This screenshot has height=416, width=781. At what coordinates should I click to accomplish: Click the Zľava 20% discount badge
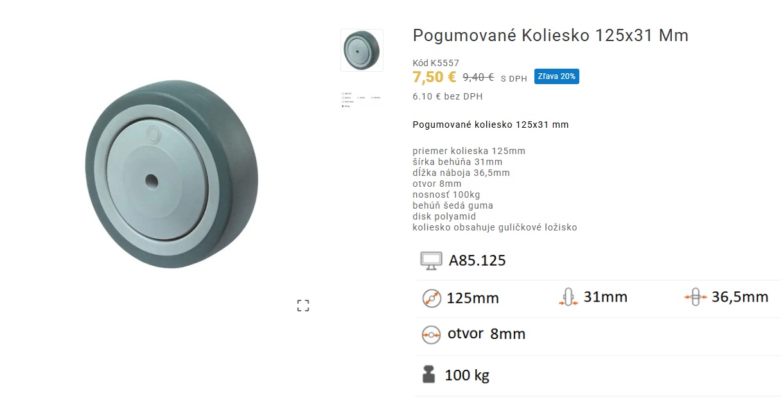557,76
